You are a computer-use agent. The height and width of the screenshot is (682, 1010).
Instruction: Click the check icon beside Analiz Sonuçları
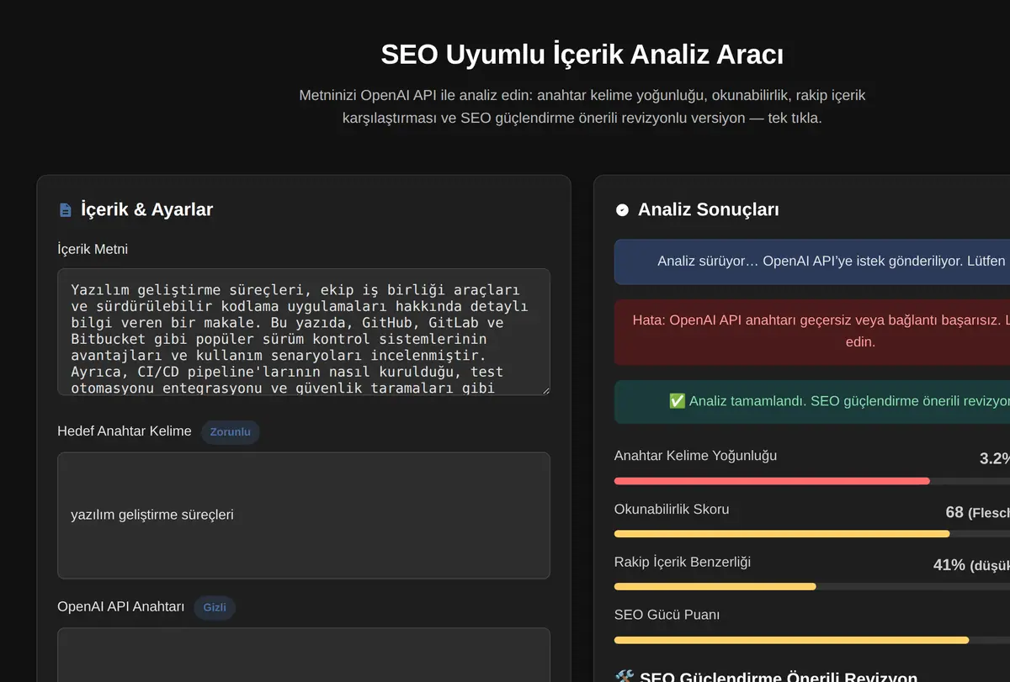[x=622, y=209]
